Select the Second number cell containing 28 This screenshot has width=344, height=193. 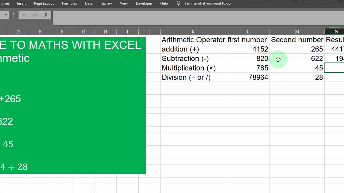pos(297,77)
